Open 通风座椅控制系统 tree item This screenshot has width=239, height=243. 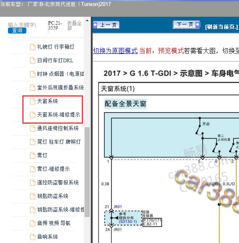point(58,128)
